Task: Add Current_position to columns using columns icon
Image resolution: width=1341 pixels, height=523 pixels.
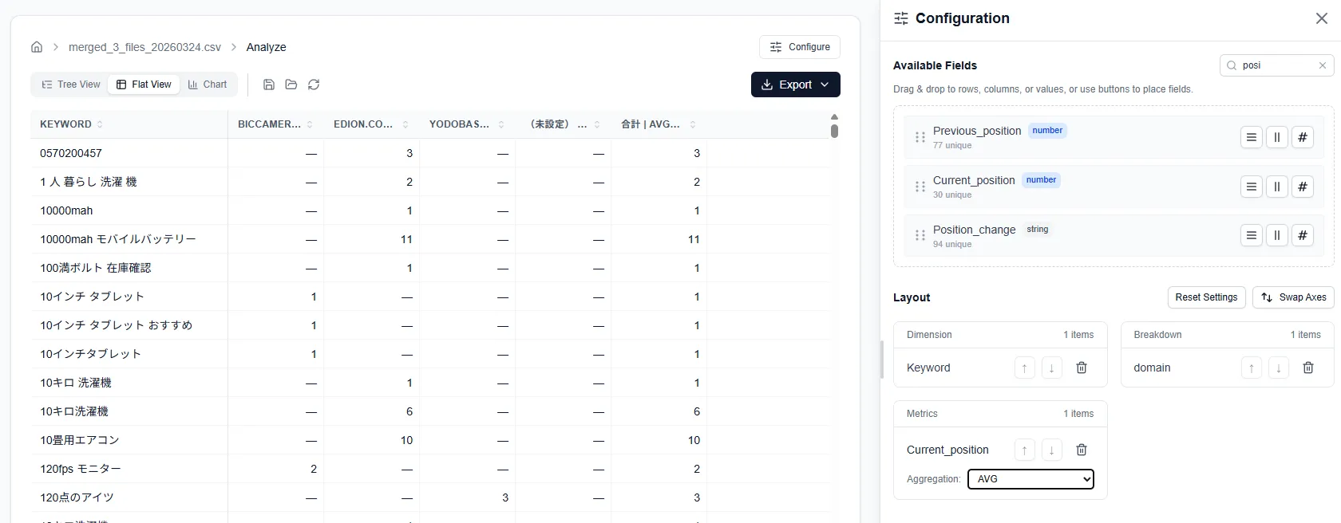Action: (1277, 187)
